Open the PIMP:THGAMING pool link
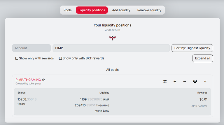The height and width of the screenshot is (125, 224). tap(28, 80)
